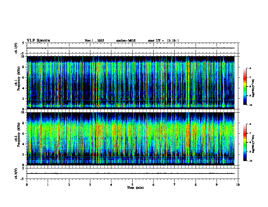Click the date "Nov.1 , 2025" in header

point(94,41)
